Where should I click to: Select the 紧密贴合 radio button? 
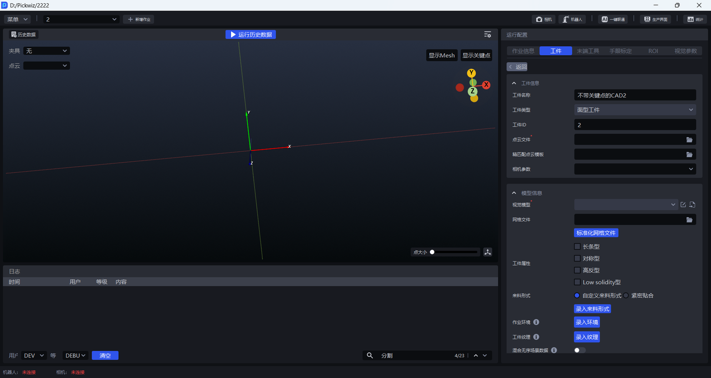pyautogui.click(x=626, y=296)
